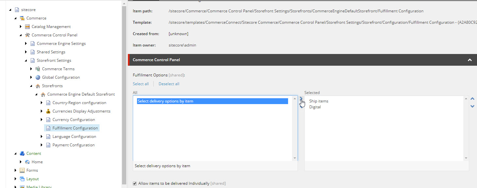
Task: Click the Layout icon in the tree
Action: [22, 179]
